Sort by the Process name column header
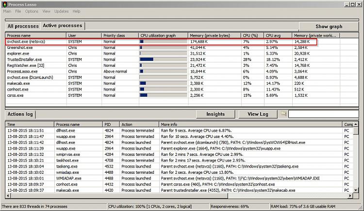This screenshot has height=211, width=364. 36,35
